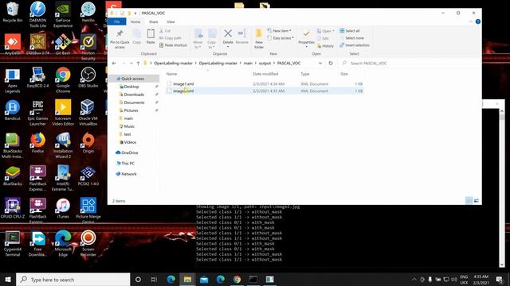Click Paste shortcut in ribbon
510x286 pixels.
pos(173,45)
